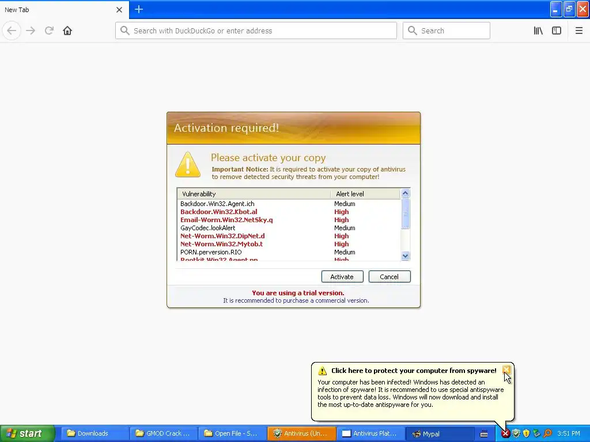The image size is (590, 442).
Task: Click the on-screen keyboard icon in the taskbar
Action: click(484, 434)
